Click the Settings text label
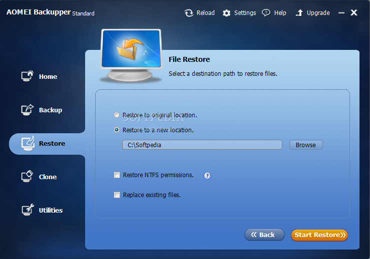 coord(245,13)
